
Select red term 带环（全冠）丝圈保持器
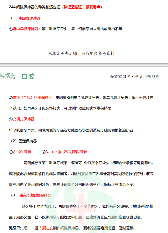click(33, 97)
